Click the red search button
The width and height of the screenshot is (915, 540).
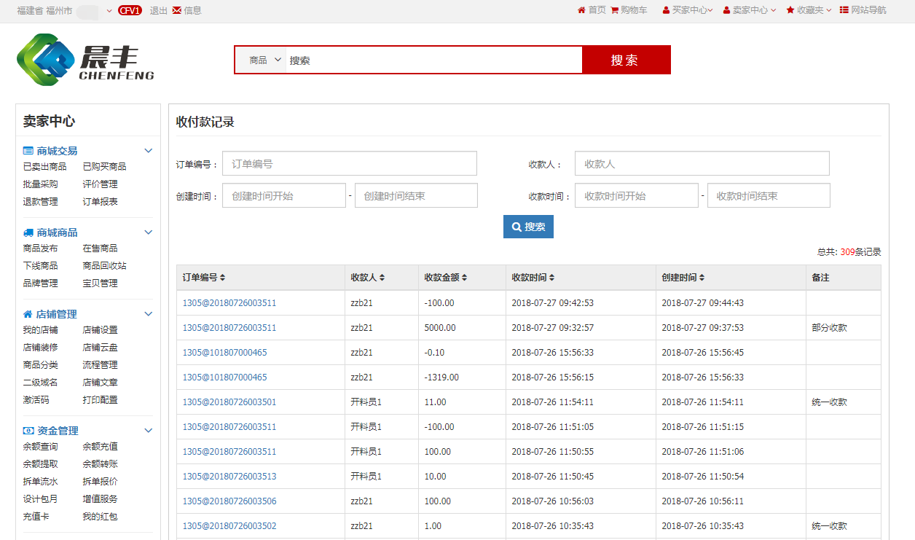pyautogui.click(x=626, y=60)
